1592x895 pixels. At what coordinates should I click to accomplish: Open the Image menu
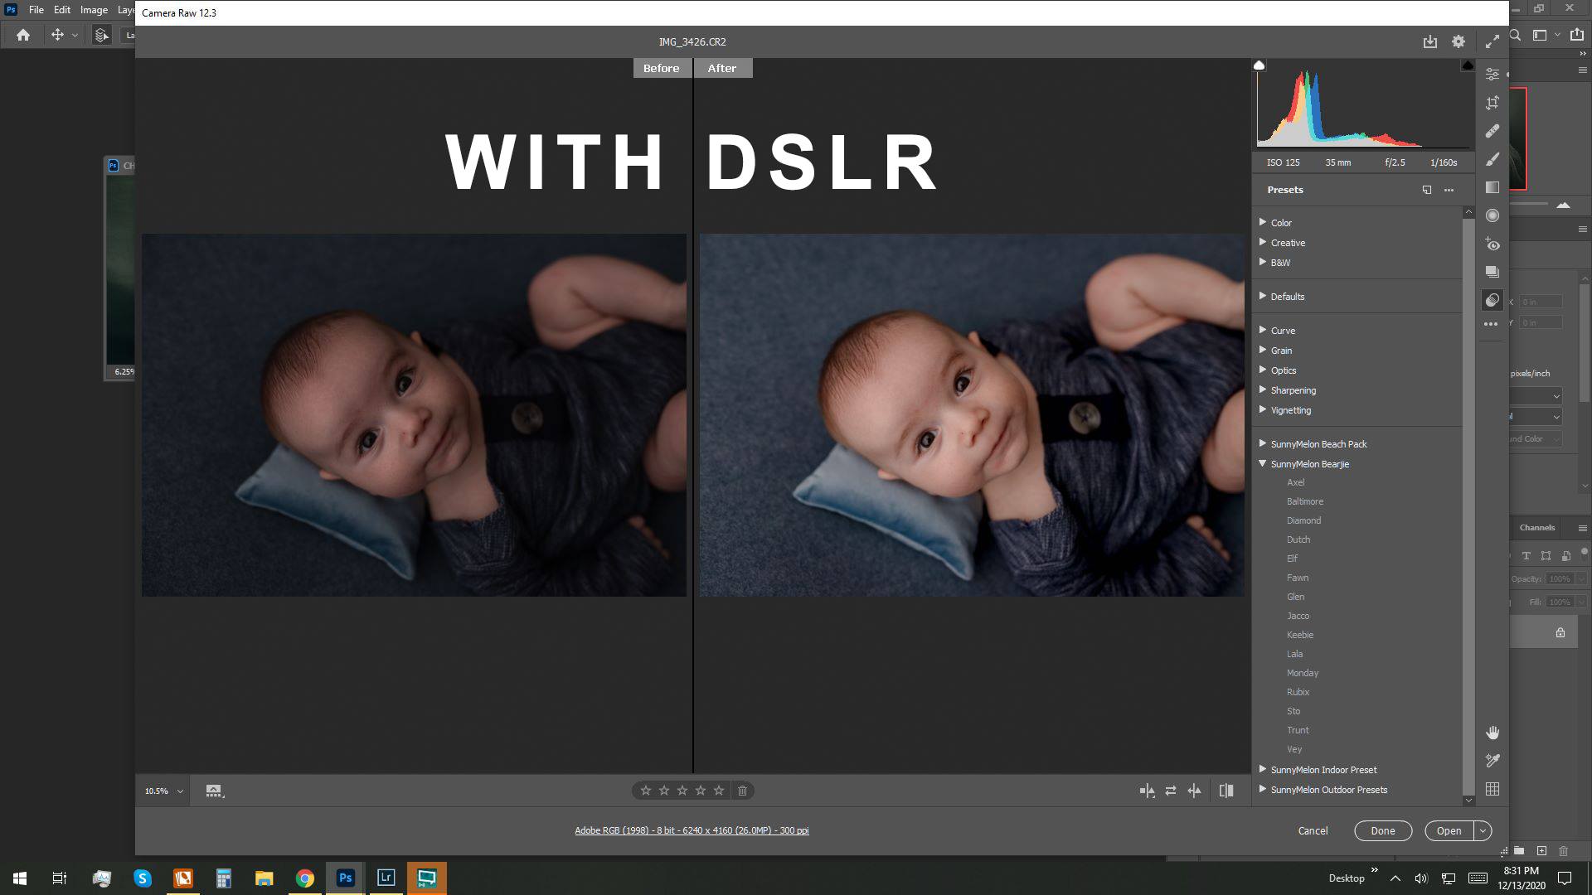pos(94,10)
